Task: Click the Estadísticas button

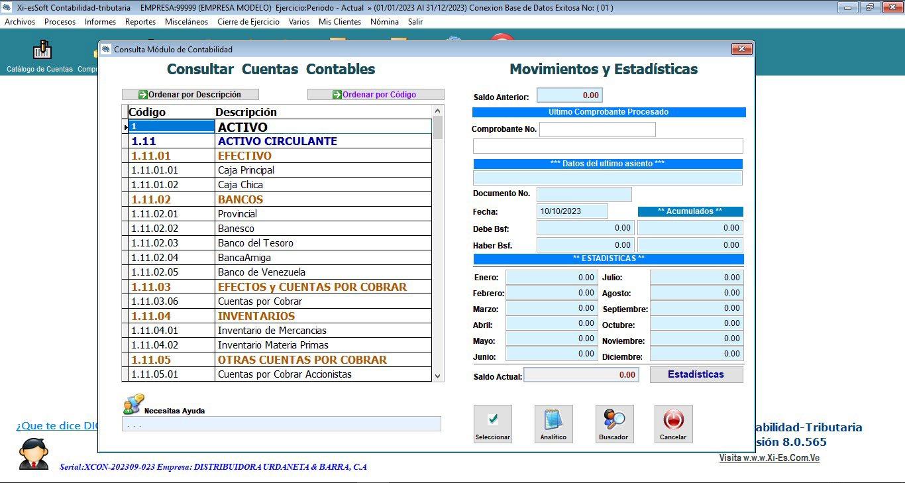Action: (696, 374)
